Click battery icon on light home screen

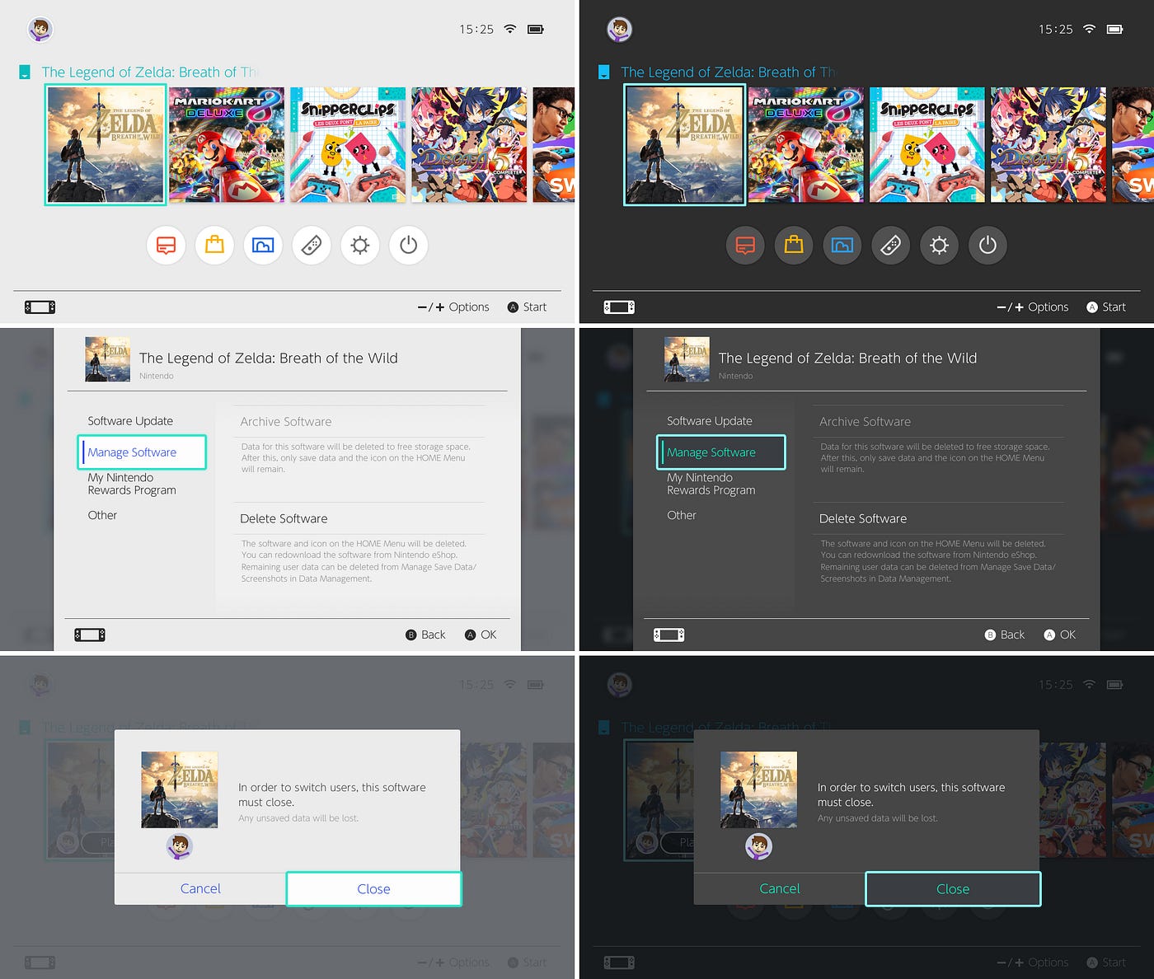pyautogui.click(x=536, y=29)
